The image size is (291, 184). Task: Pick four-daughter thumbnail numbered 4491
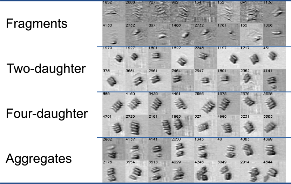point(183,103)
